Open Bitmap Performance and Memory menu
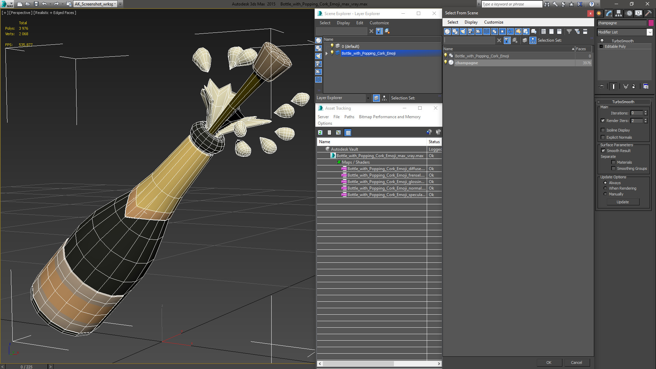The height and width of the screenshot is (369, 656). (x=389, y=117)
